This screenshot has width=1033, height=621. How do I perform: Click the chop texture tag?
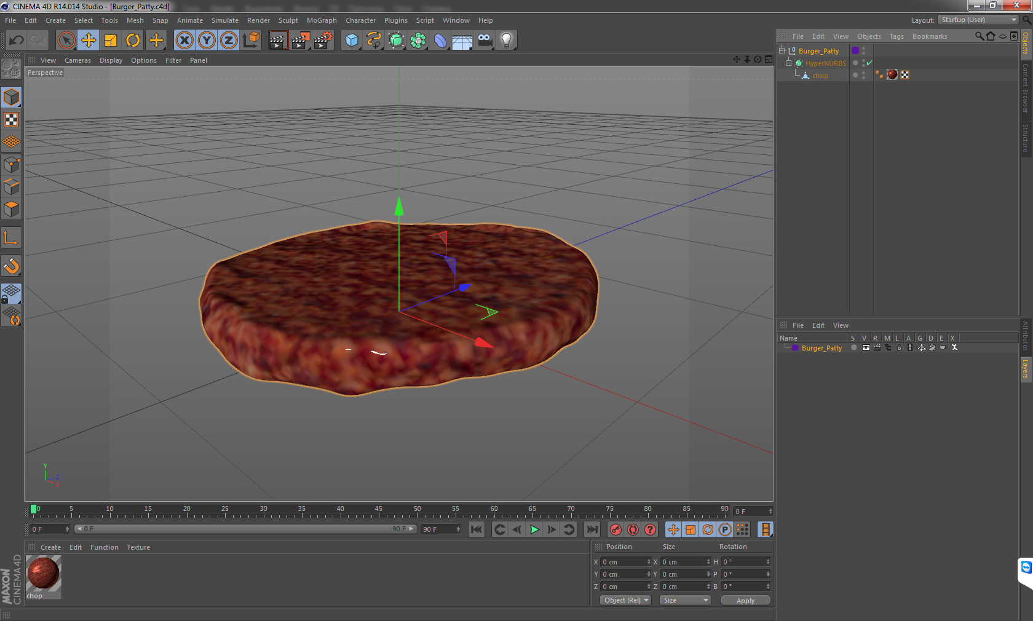click(x=892, y=75)
